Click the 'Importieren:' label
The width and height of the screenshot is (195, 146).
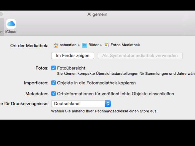click(36, 83)
